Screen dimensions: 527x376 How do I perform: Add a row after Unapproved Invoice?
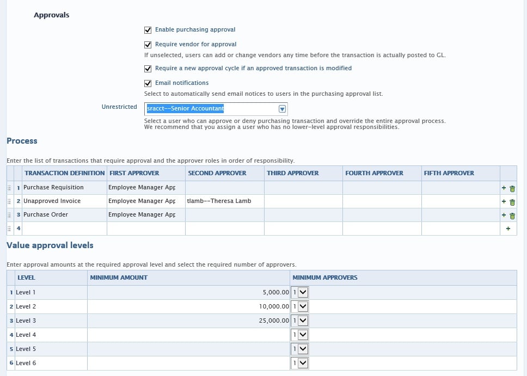pyautogui.click(x=504, y=201)
